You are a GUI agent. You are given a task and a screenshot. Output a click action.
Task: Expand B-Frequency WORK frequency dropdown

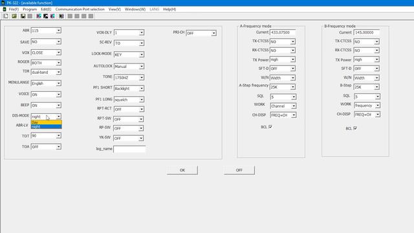click(x=378, y=105)
